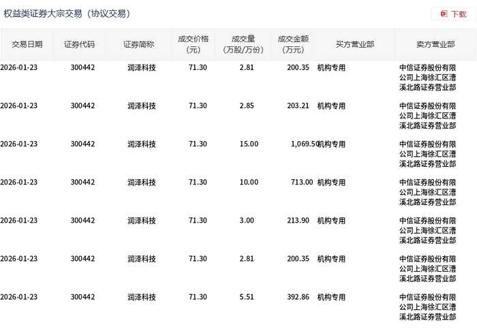
Task: Select the 成交金额 value 213.90
Action: point(298,221)
